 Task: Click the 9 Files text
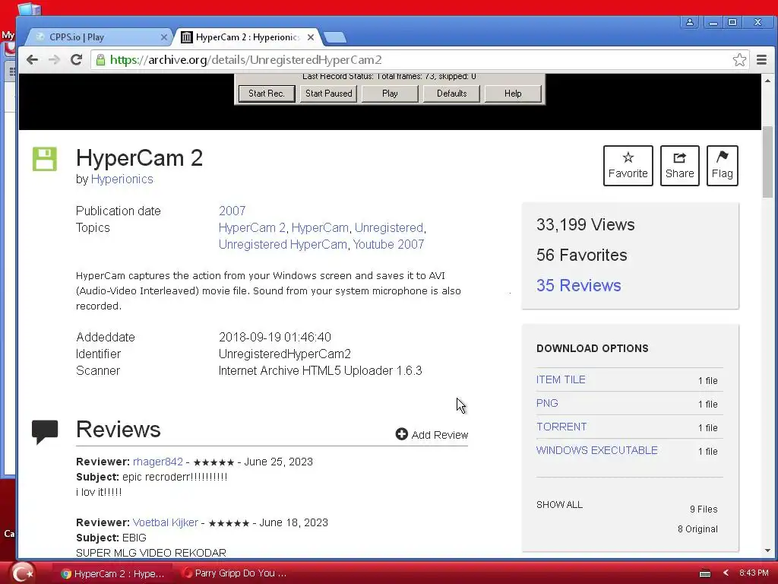704,509
